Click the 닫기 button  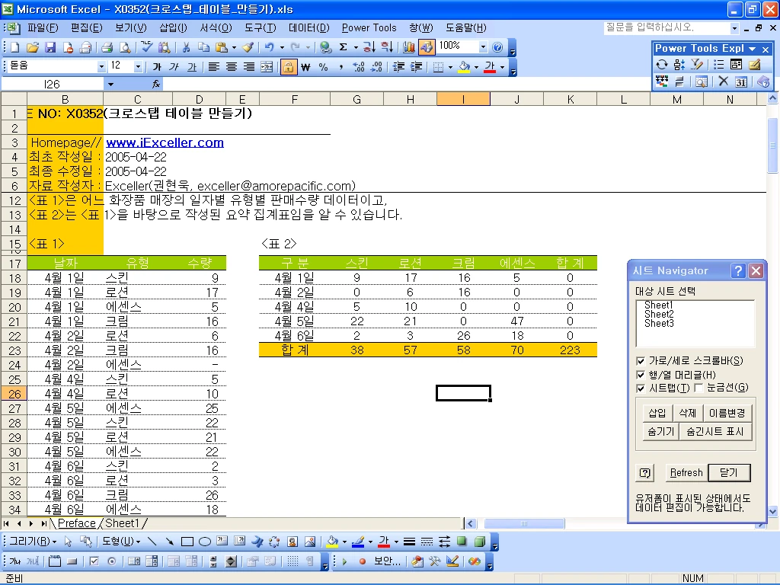click(x=729, y=472)
